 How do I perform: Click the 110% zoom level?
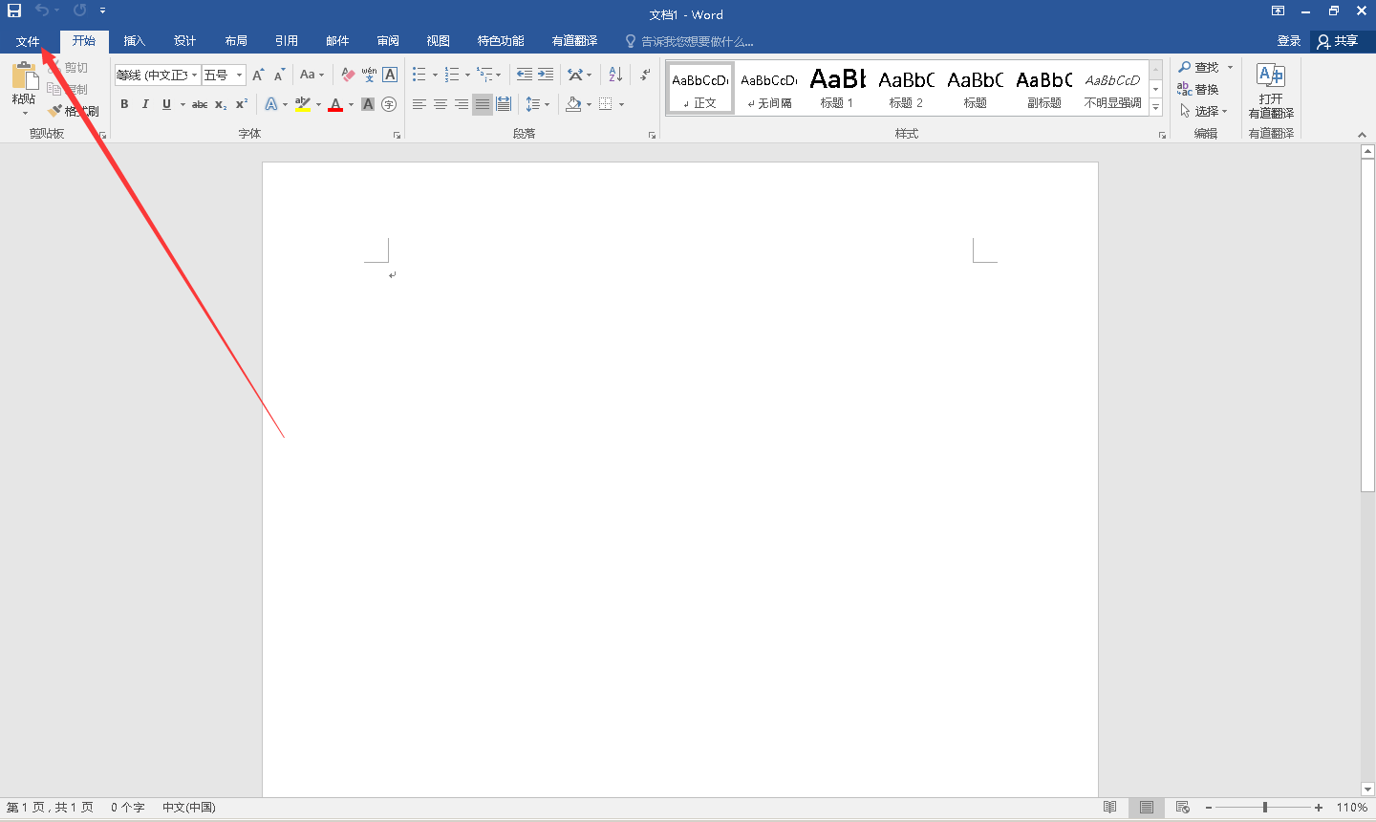(x=1352, y=808)
